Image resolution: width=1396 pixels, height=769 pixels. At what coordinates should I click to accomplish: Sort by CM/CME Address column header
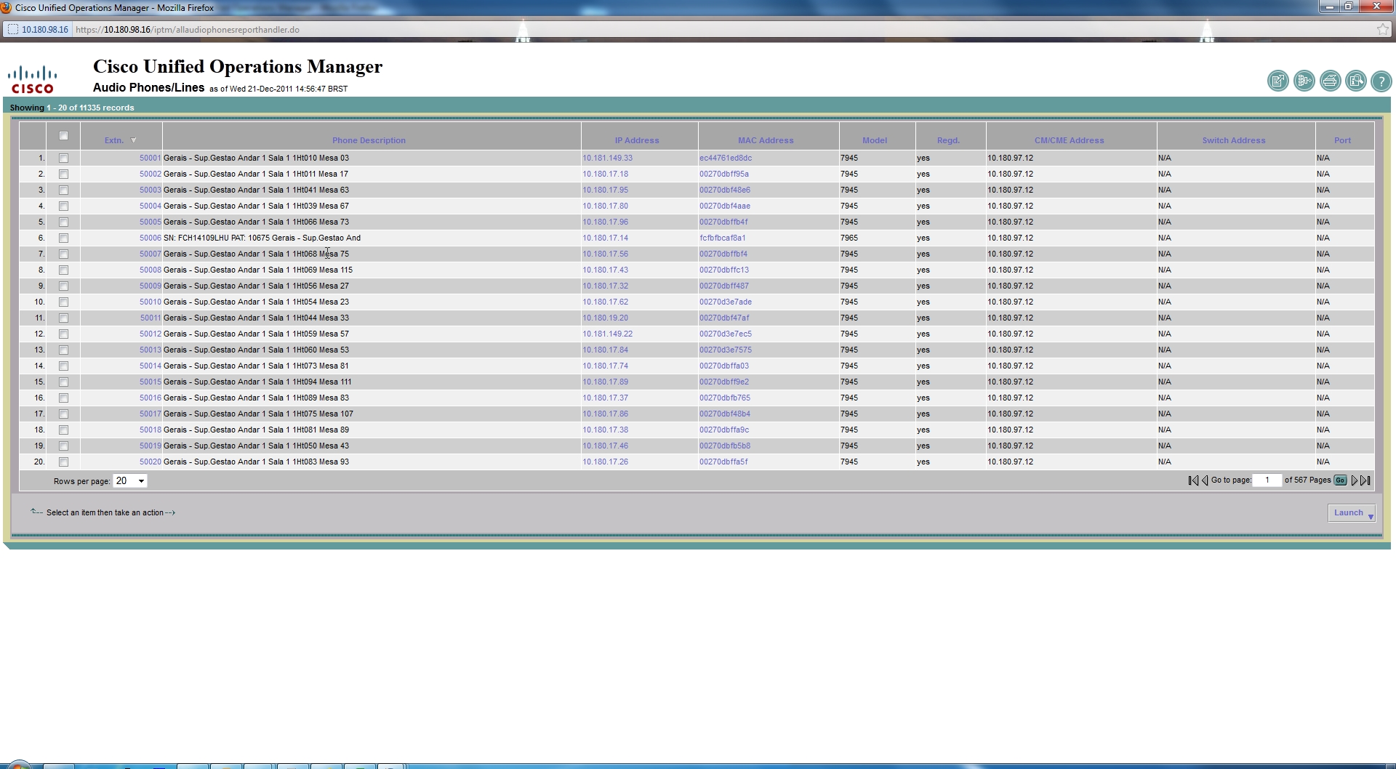tap(1069, 140)
